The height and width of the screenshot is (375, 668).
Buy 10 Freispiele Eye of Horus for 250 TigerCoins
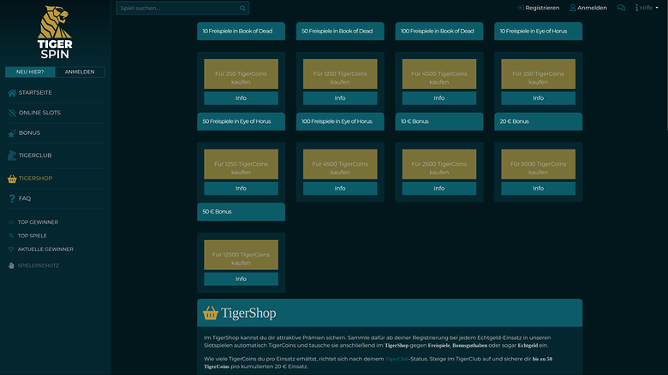[538, 74]
